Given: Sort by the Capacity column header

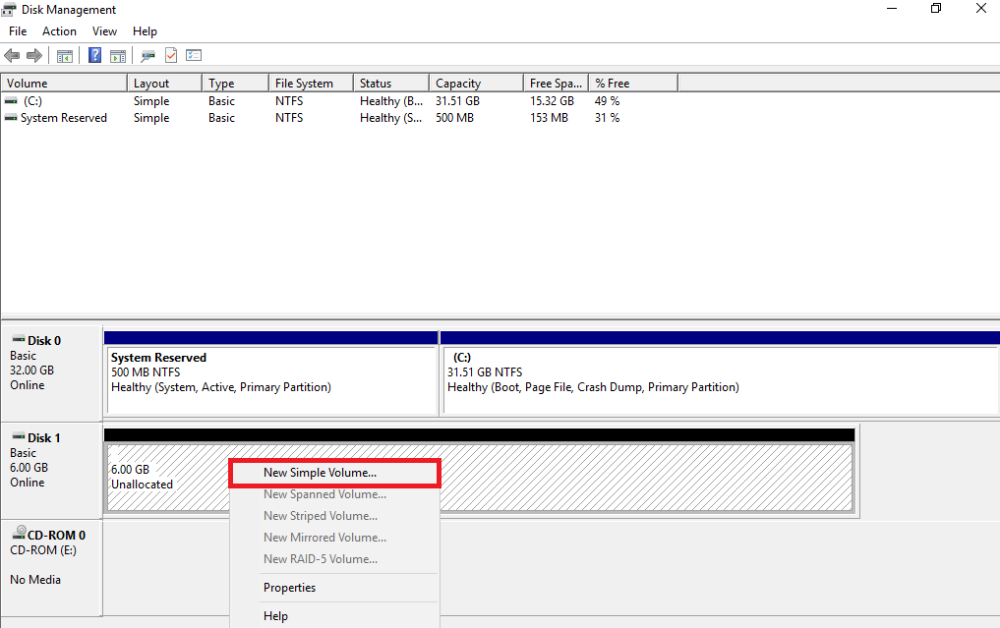Looking at the screenshot, I should (458, 84).
